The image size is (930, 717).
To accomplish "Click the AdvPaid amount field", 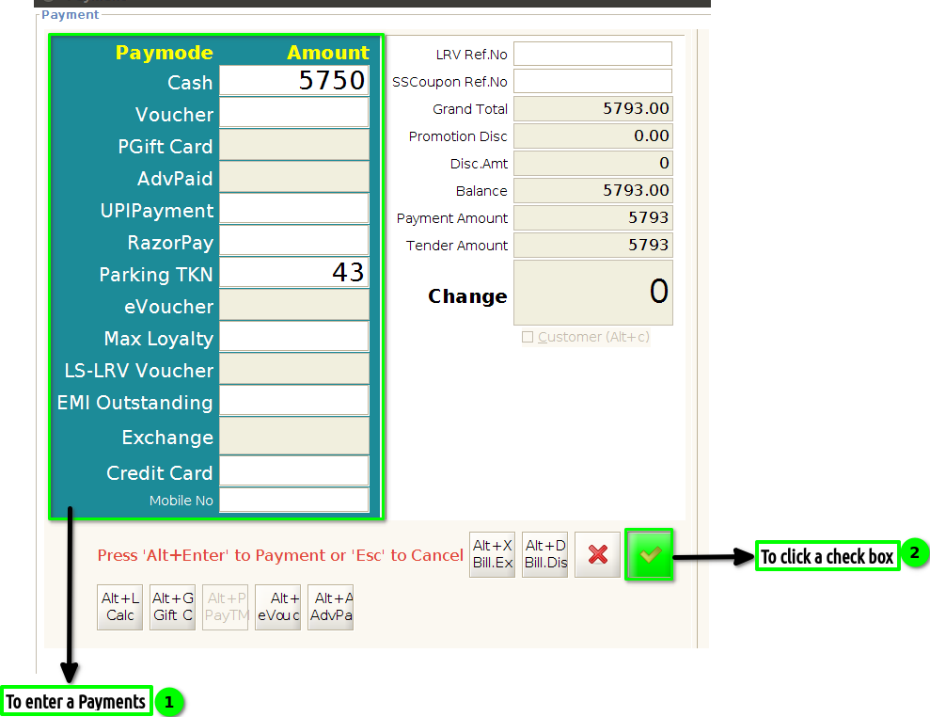I will 294,176.
